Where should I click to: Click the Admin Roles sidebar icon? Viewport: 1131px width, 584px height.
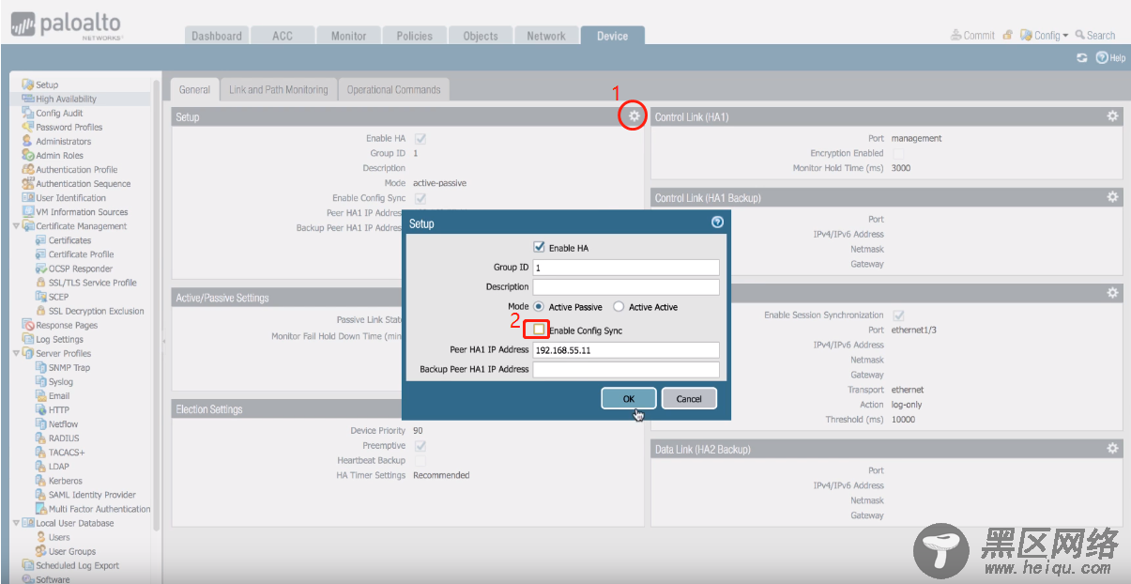click(x=28, y=155)
